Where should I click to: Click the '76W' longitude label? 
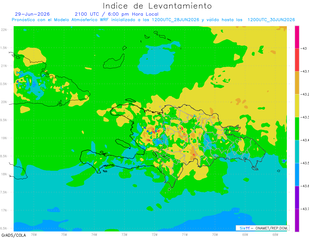pyautogui.click(x=34, y=234)
